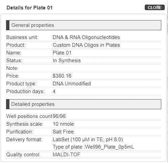Click the $380.16 price value
This screenshot has width=168, height=163.
62,76
